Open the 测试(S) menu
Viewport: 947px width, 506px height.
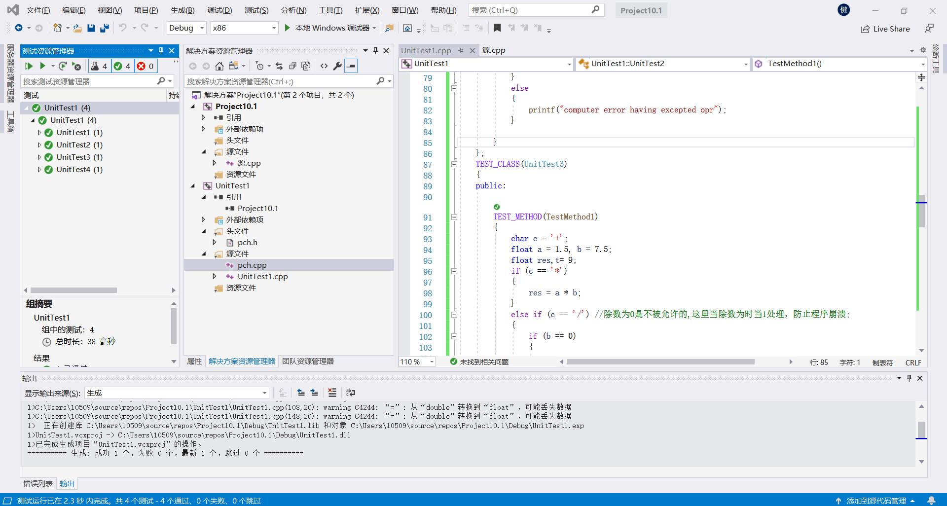256,10
